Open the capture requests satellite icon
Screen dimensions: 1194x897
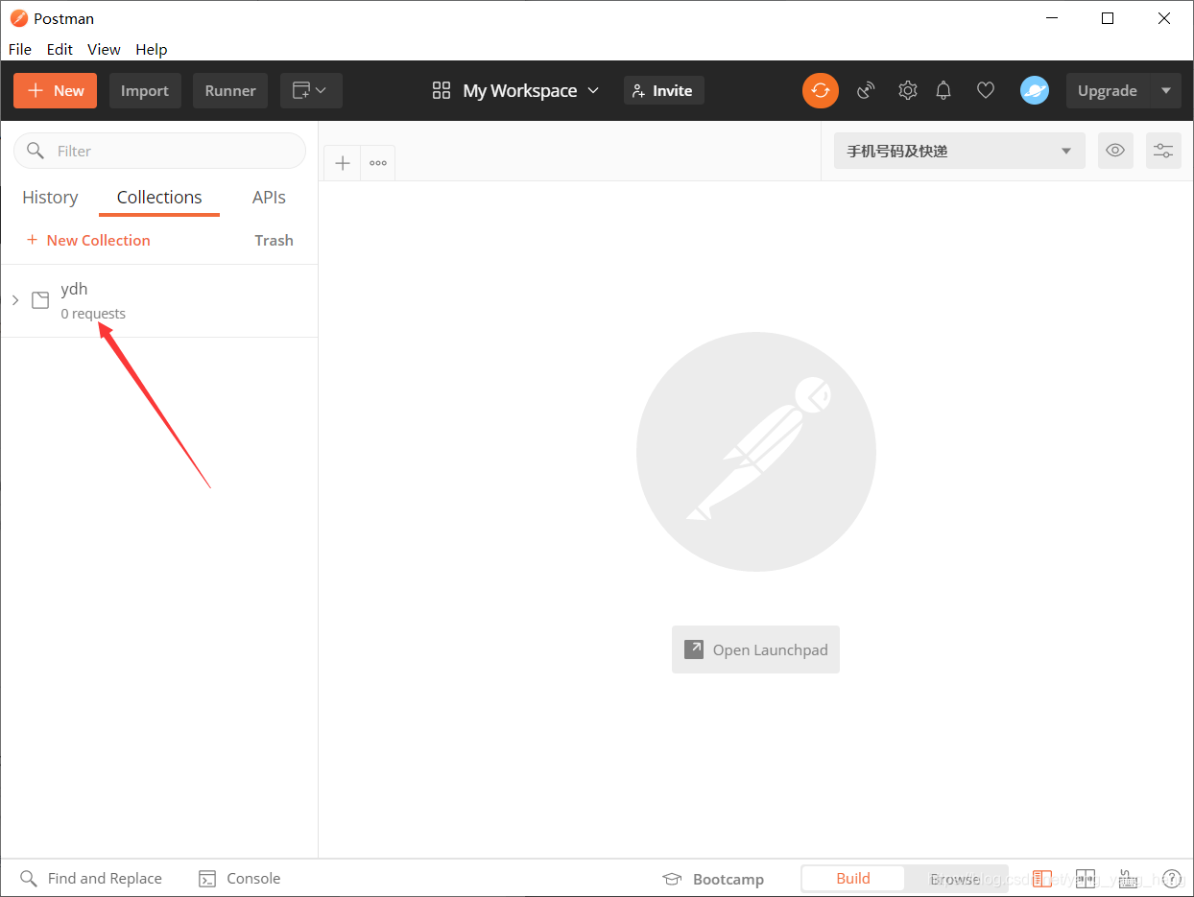[x=866, y=90]
